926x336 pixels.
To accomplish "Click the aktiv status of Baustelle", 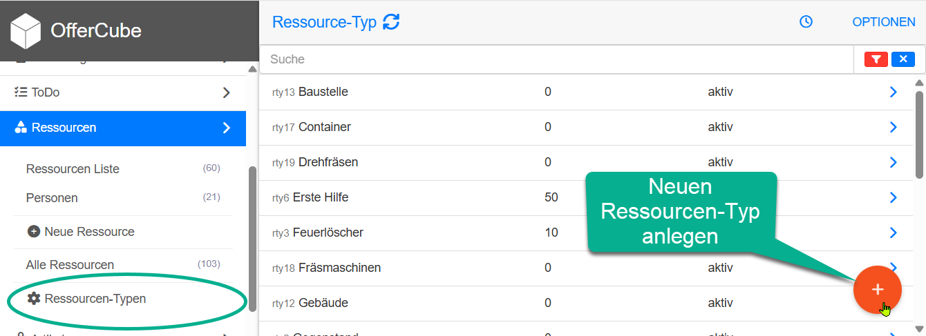I will [x=720, y=92].
